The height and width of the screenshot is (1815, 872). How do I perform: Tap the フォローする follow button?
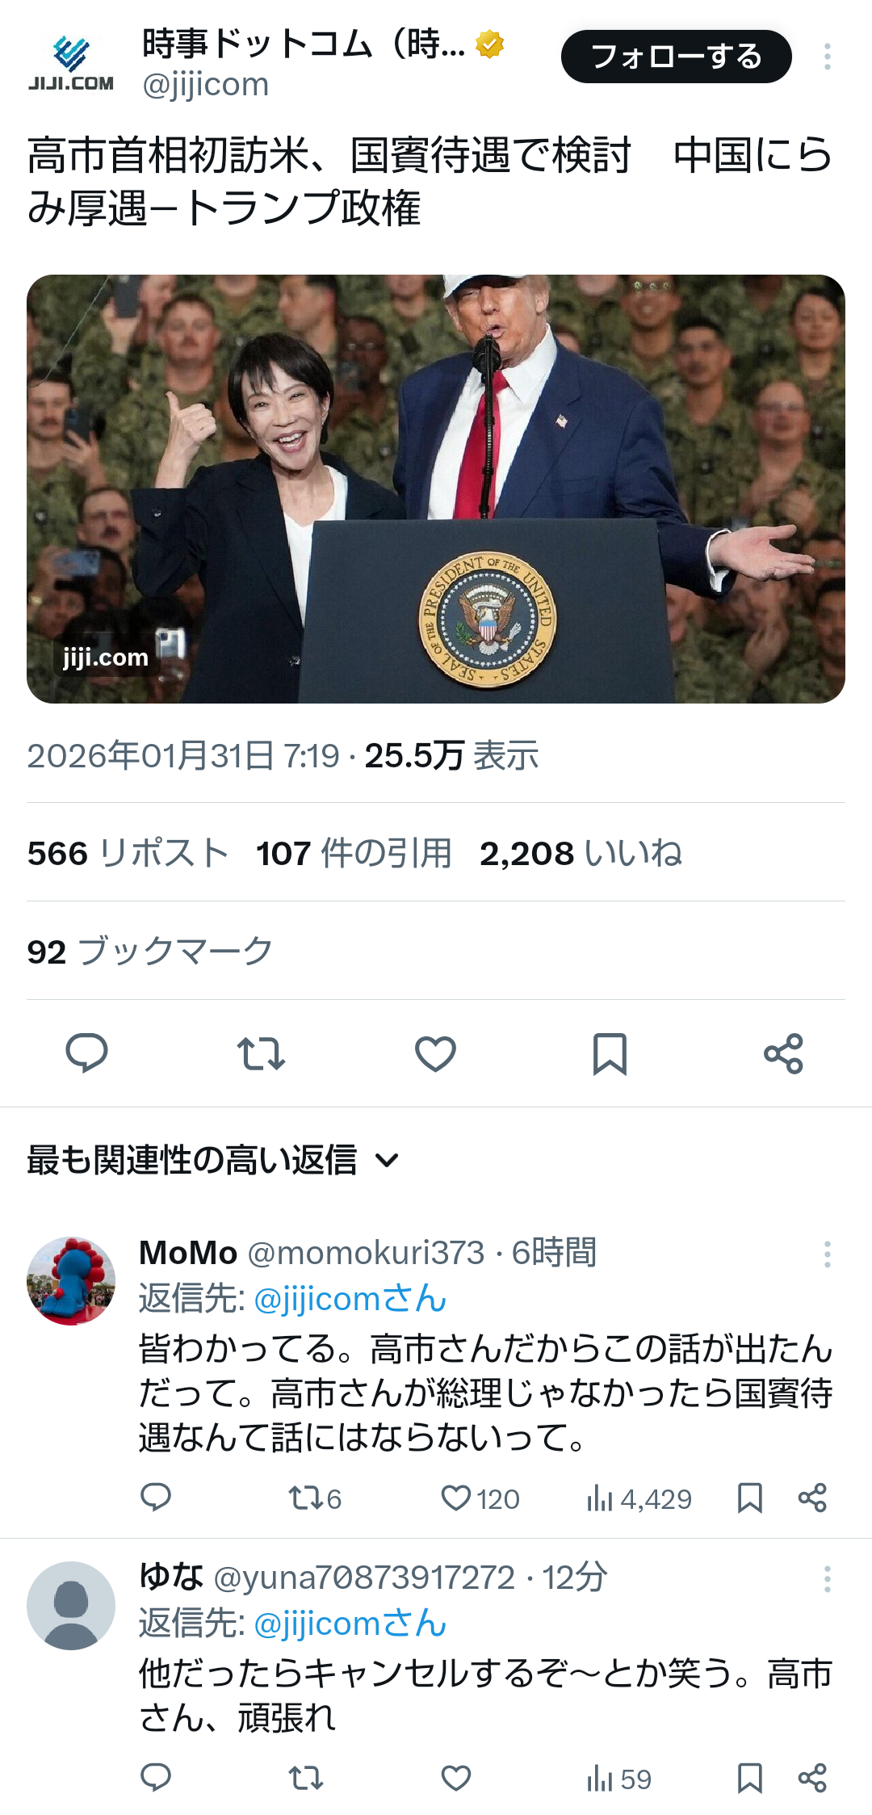[x=677, y=57]
